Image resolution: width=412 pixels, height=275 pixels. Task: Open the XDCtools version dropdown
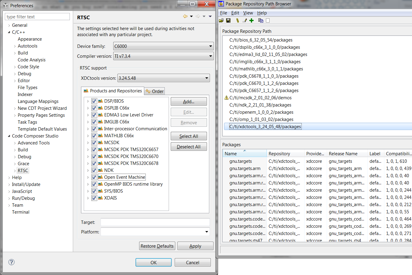(x=164, y=78)
